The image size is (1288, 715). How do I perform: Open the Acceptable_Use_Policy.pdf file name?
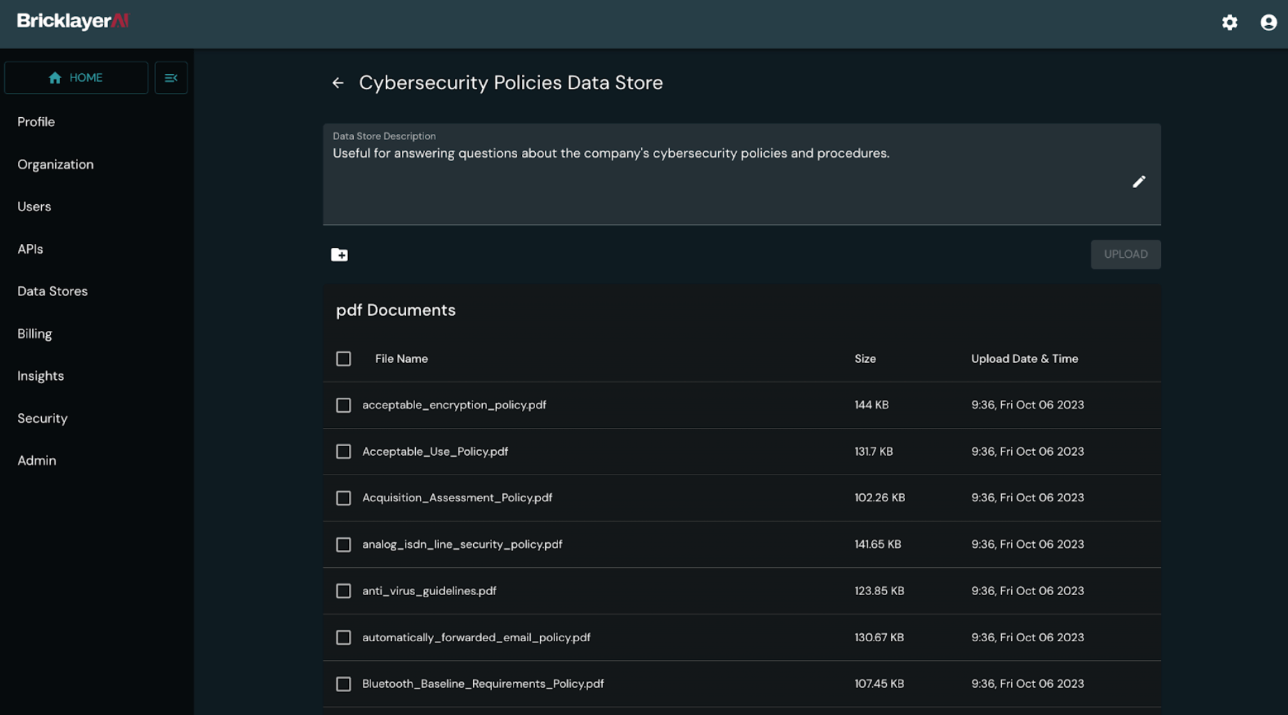(435, 452)
